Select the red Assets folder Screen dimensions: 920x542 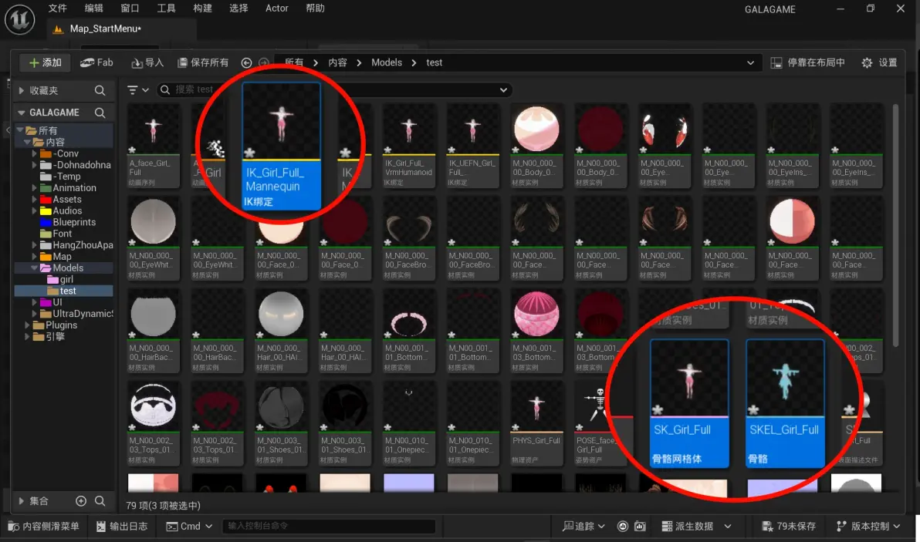tap(60, 199)
